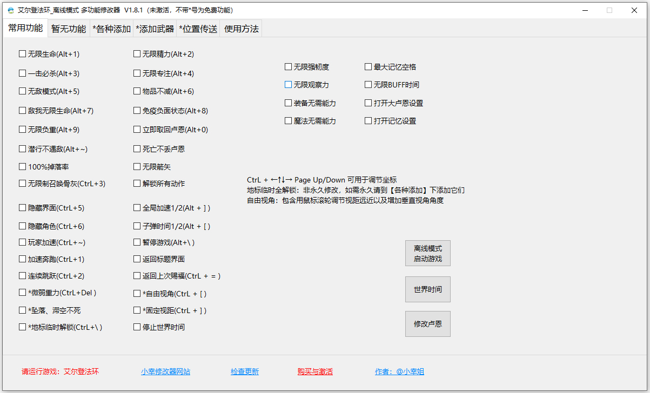This screenshot has width=650, height=393.
Task: Click the trainer application icon in title bar
Action: (x=10, y=10)
